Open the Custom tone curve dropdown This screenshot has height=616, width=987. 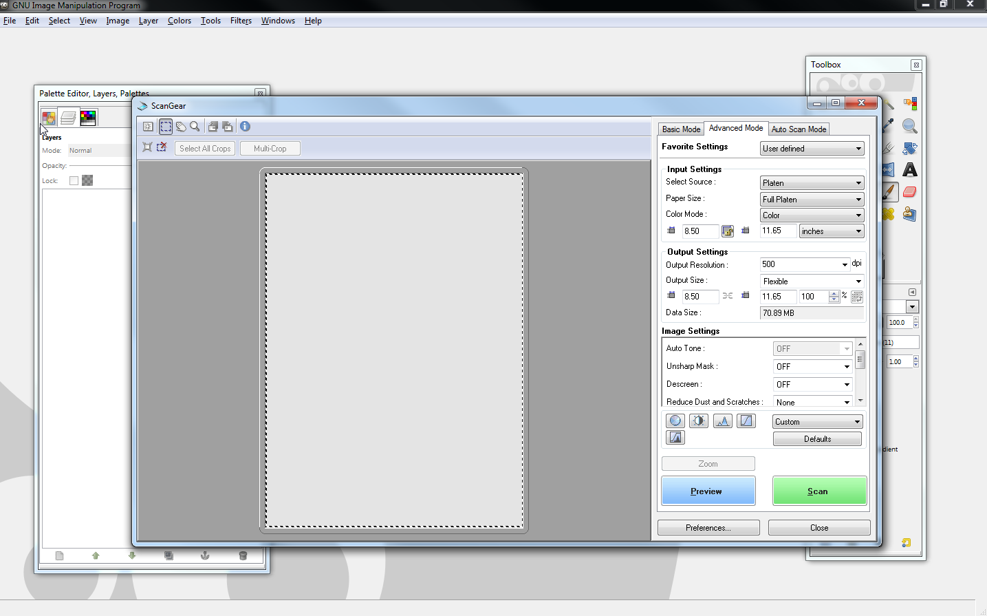click(818, 422)
